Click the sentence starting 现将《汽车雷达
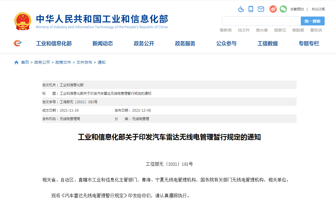This screenshot has width=335, height=204. (x=121, y=196)
